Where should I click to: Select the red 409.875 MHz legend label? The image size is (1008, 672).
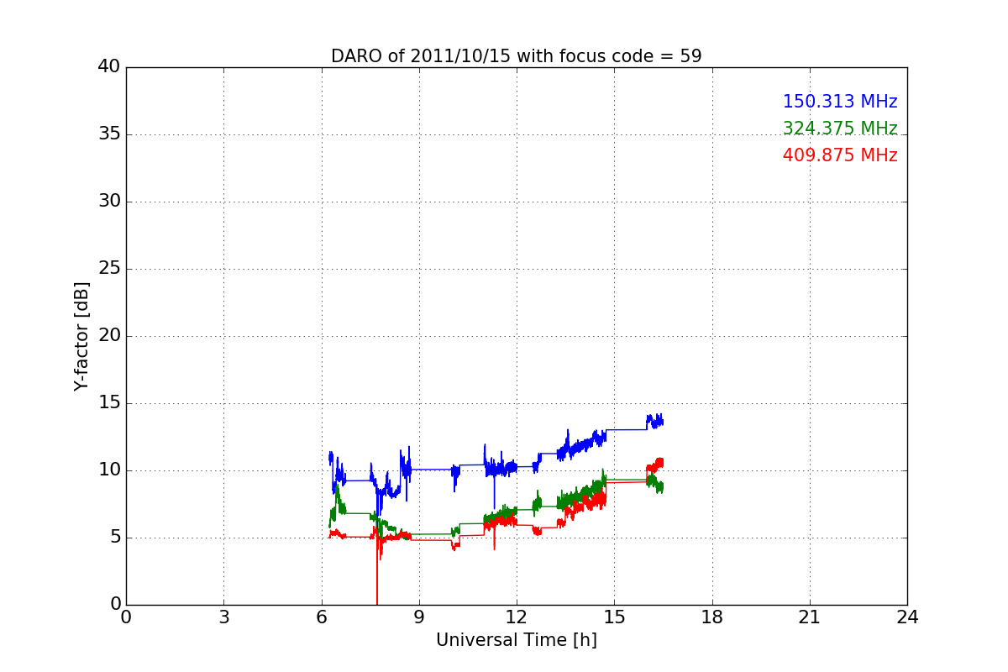[840, 155]
